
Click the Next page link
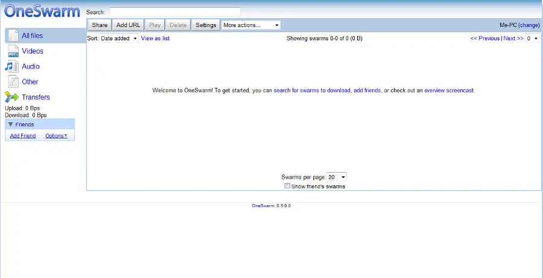[x=513, y=39]
